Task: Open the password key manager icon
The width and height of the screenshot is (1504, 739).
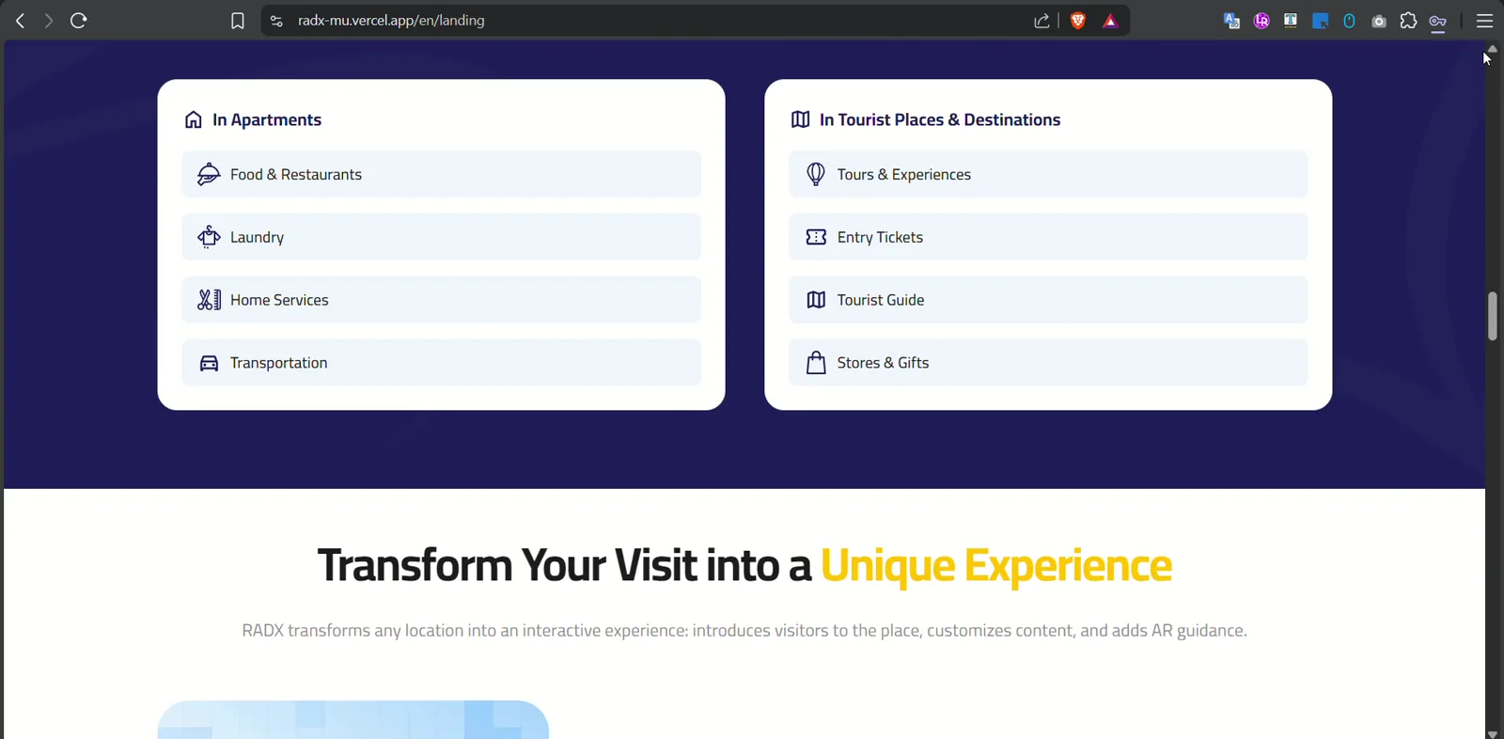Action: pos(1438,22)
